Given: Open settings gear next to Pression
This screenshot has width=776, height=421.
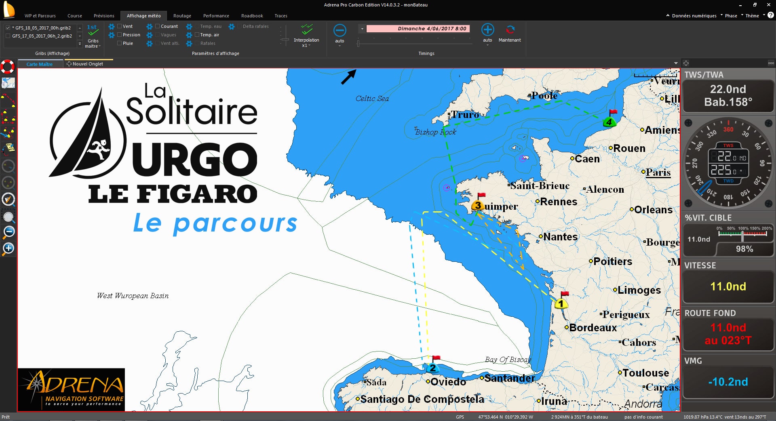Looking at the screenshot, I should tap(112, 35).
